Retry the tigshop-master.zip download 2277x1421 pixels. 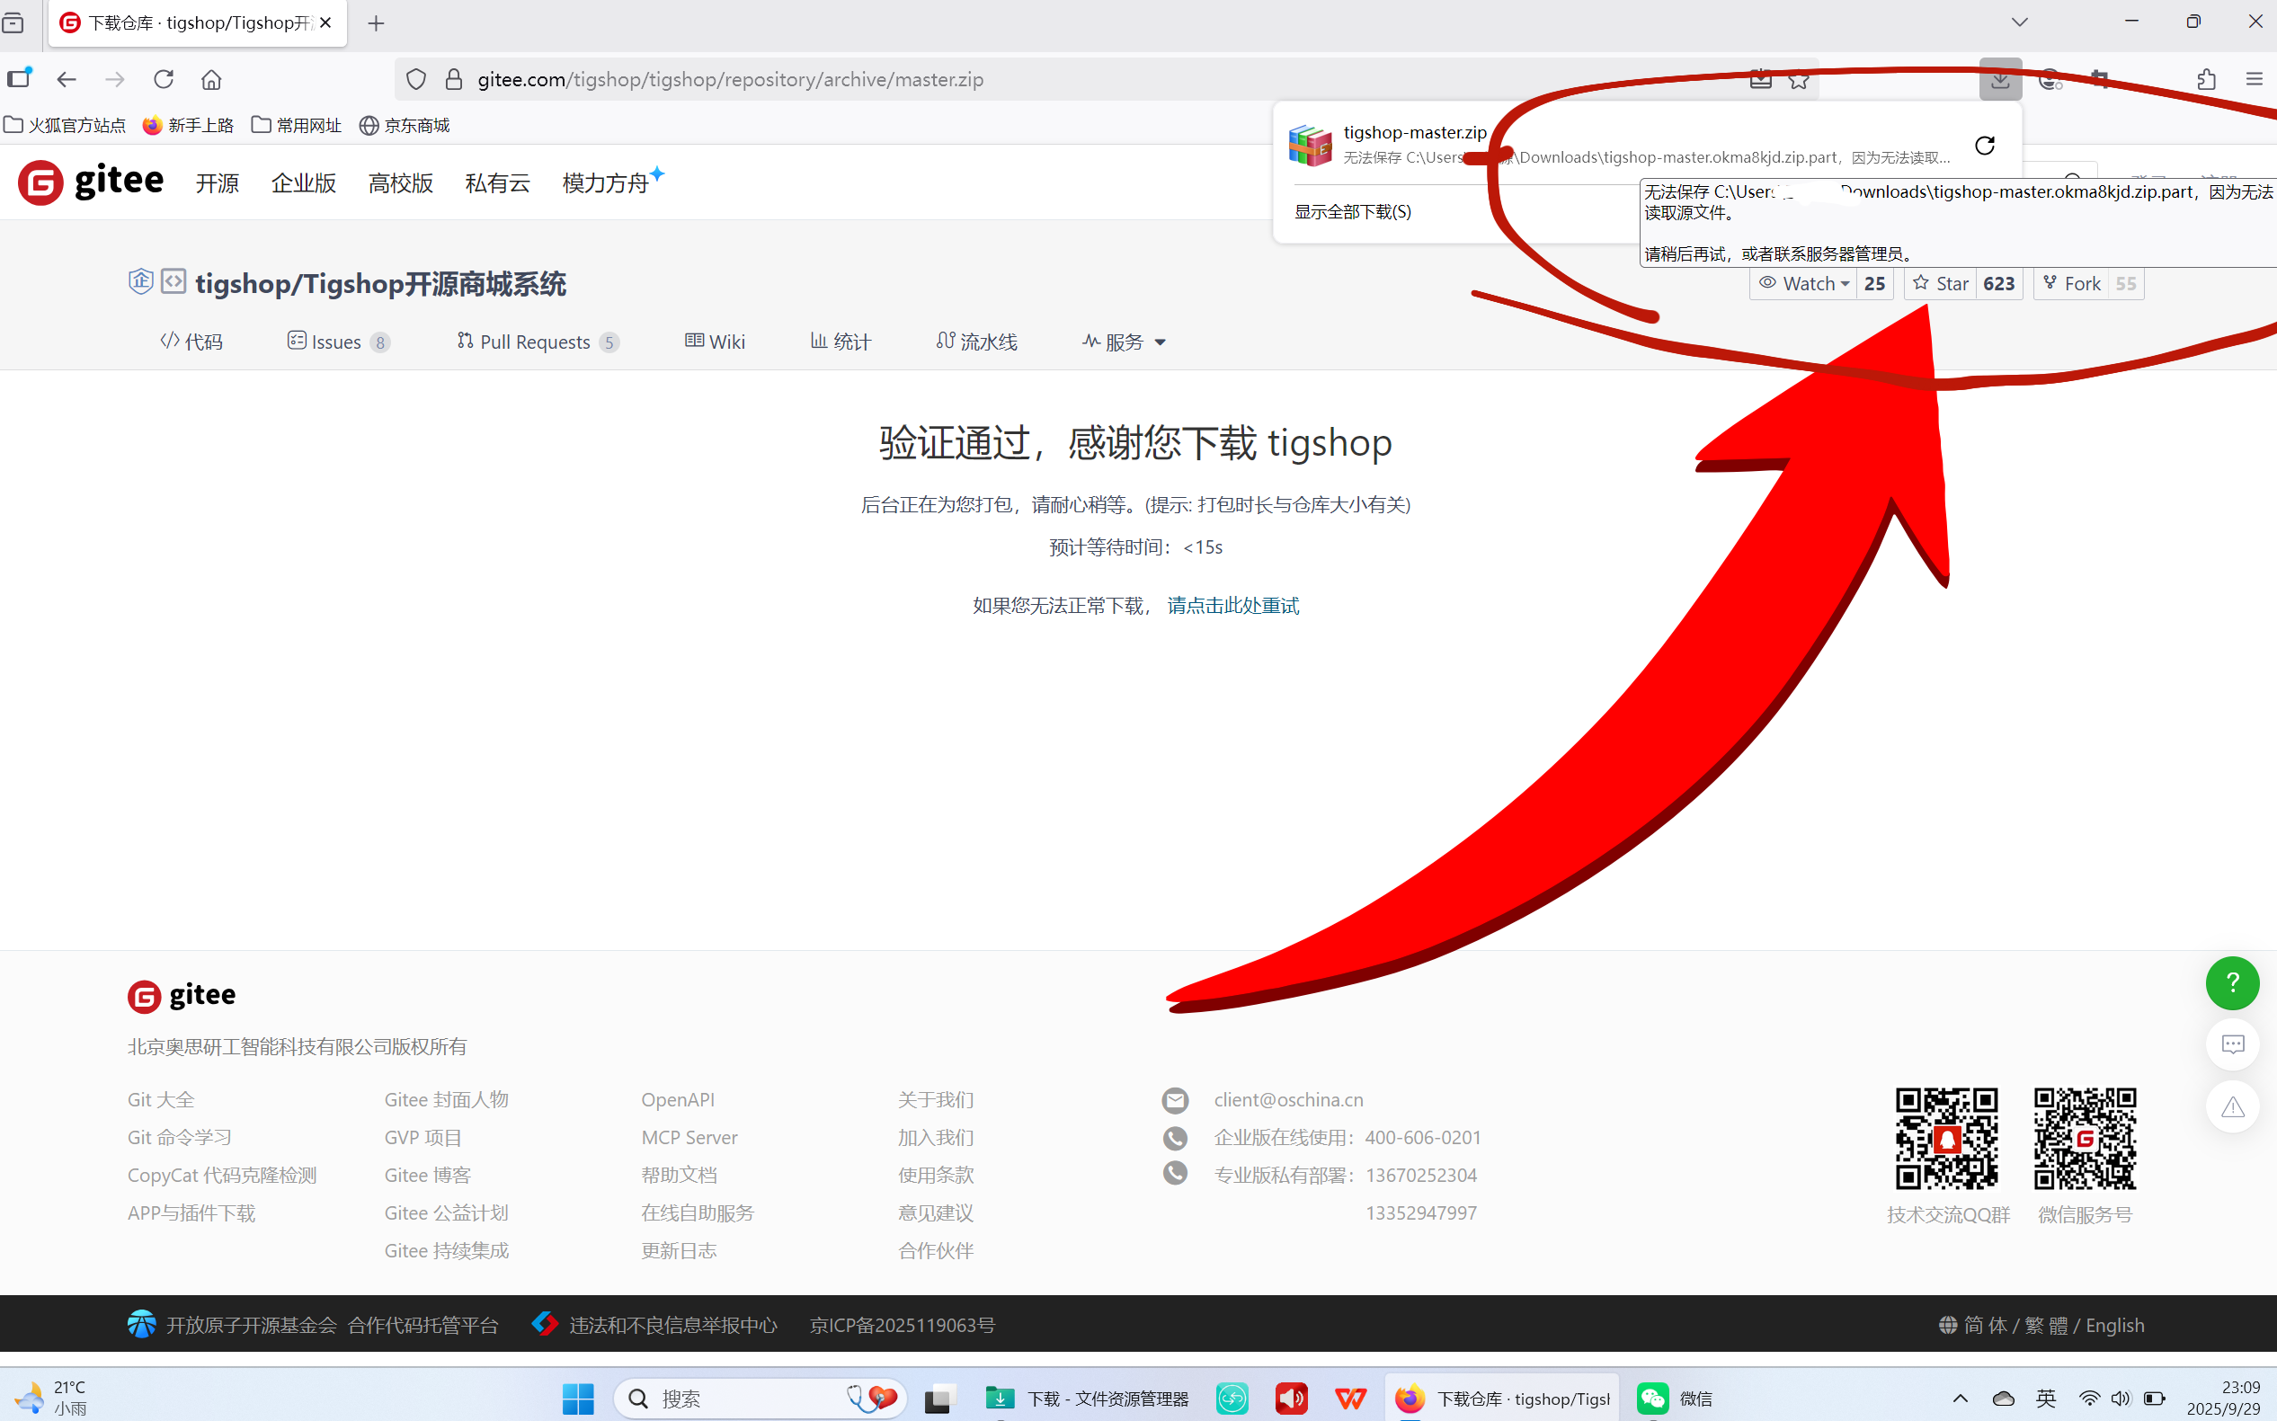coord(1984,146)
